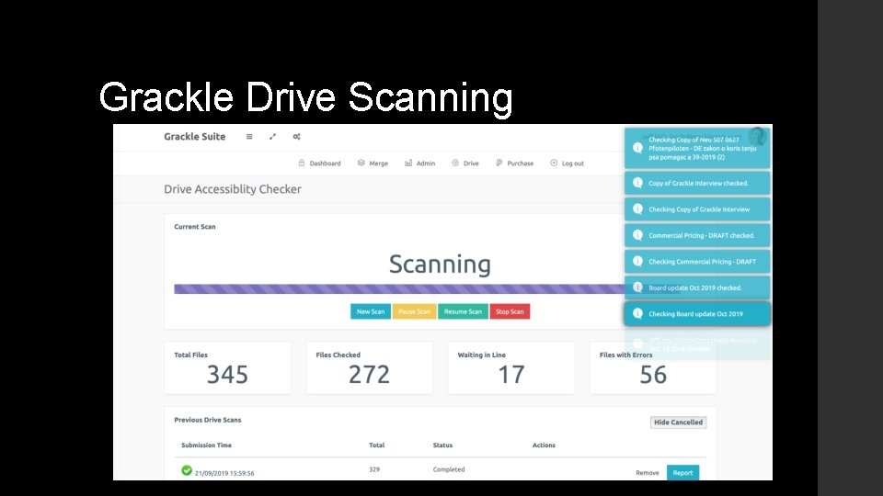Click the chart icon next to Admin
This screenshot has width=883, height=496.
coord(408,163)
